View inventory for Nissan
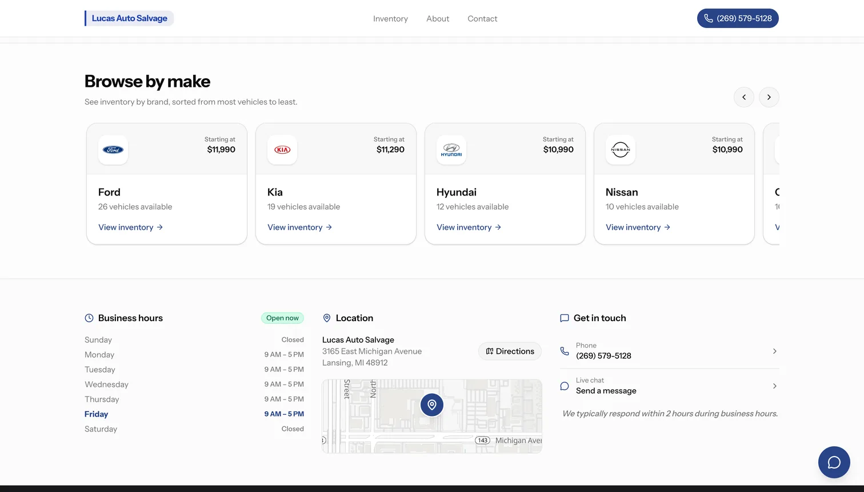864x492 pixels. (638, 227)
